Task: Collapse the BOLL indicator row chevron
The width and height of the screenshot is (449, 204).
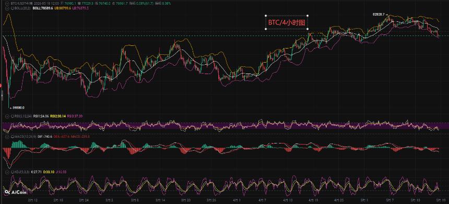Action: (x=7, y=8)
